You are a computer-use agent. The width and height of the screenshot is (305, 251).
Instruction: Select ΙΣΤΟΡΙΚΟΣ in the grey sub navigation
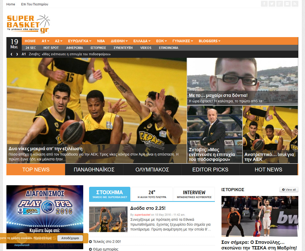click(98, 48)
